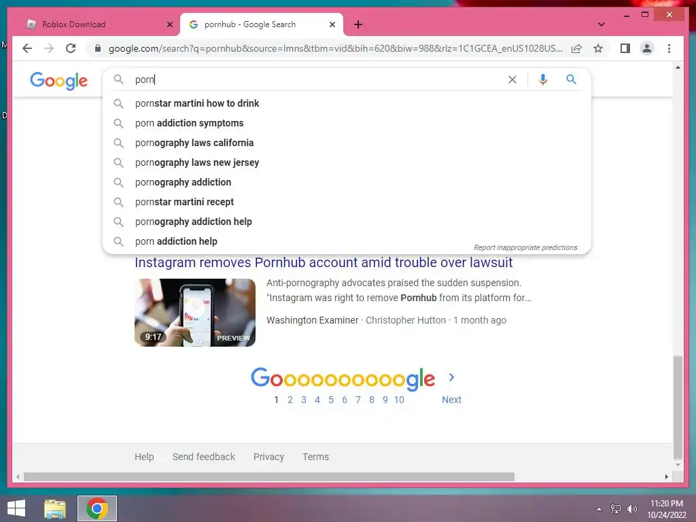Image resolution: width=696 pixels, height=522 pixels.
Task: Click the next-page chevron beside Goooogle logo
Action: click(451, 377)
